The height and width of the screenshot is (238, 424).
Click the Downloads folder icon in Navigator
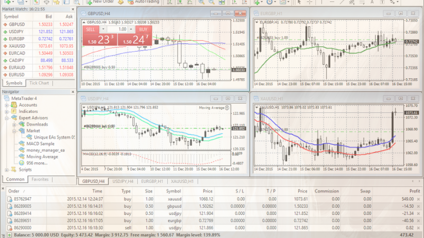click(21, 125)
